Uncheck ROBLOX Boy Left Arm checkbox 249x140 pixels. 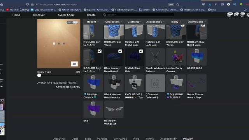click(x=100, y=51)
